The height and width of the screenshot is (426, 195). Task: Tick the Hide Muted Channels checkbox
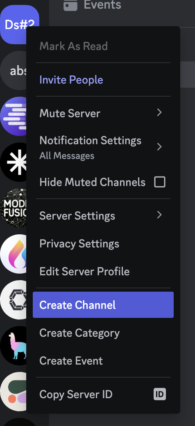coord(160,182)
